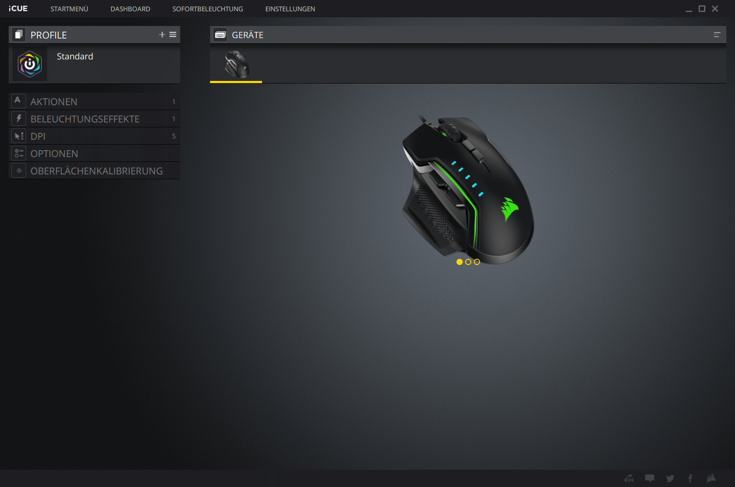Open the DPI settings section
The image size is (735, 487).
38,136
